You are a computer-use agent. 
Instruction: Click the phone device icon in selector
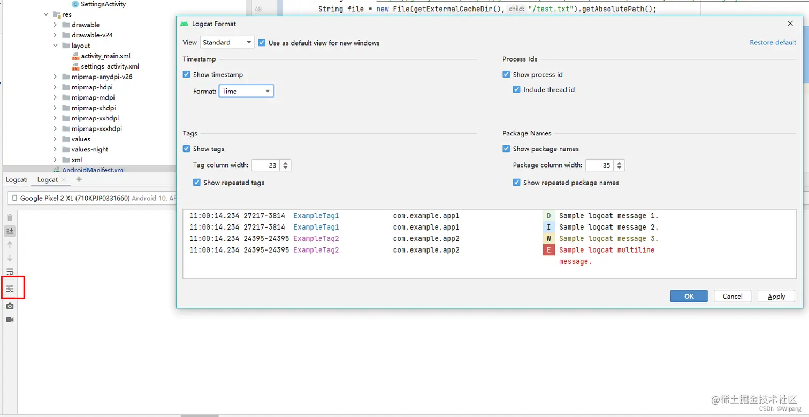click(x=14, y=198)
